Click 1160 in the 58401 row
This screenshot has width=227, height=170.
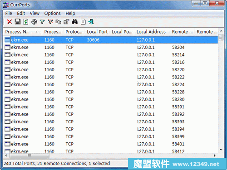tap(49, 144)
